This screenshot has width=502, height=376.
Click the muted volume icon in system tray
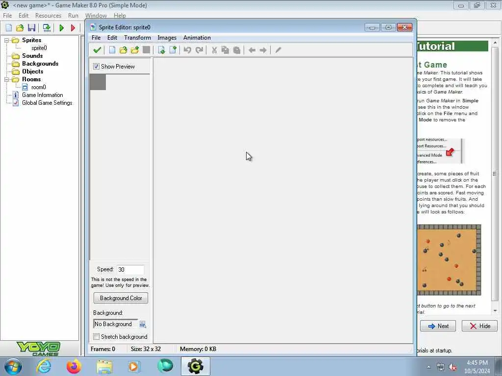[x=452, y=367]
